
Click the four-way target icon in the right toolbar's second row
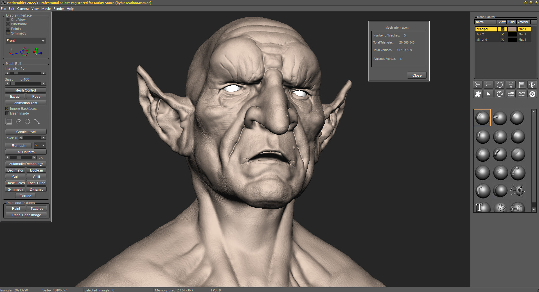pos(500,94)
